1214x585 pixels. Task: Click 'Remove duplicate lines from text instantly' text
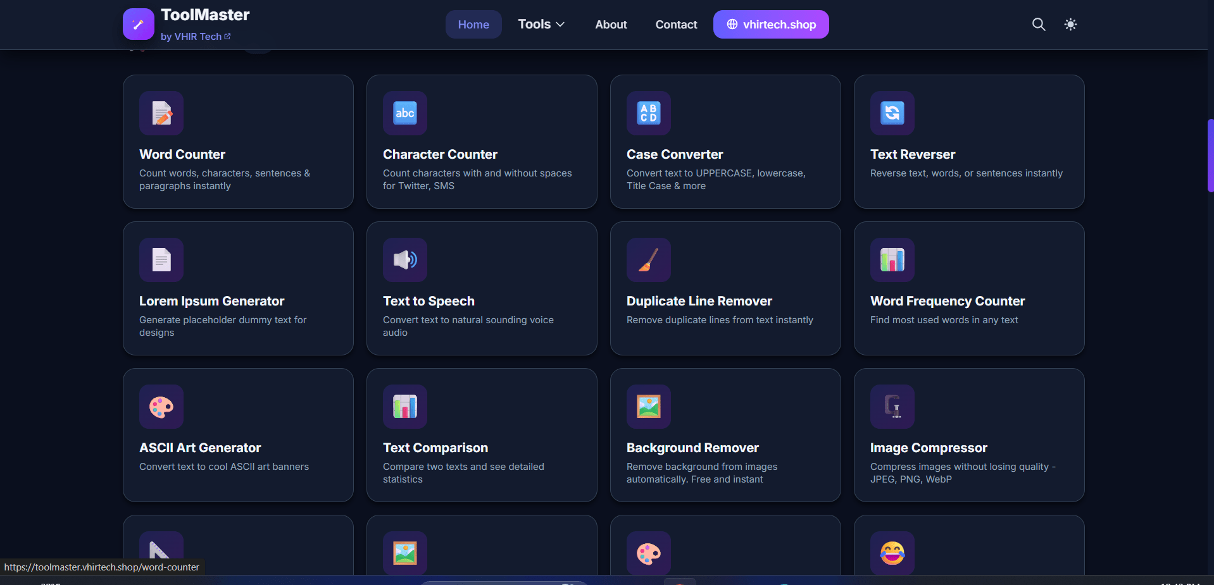[720, 320]
